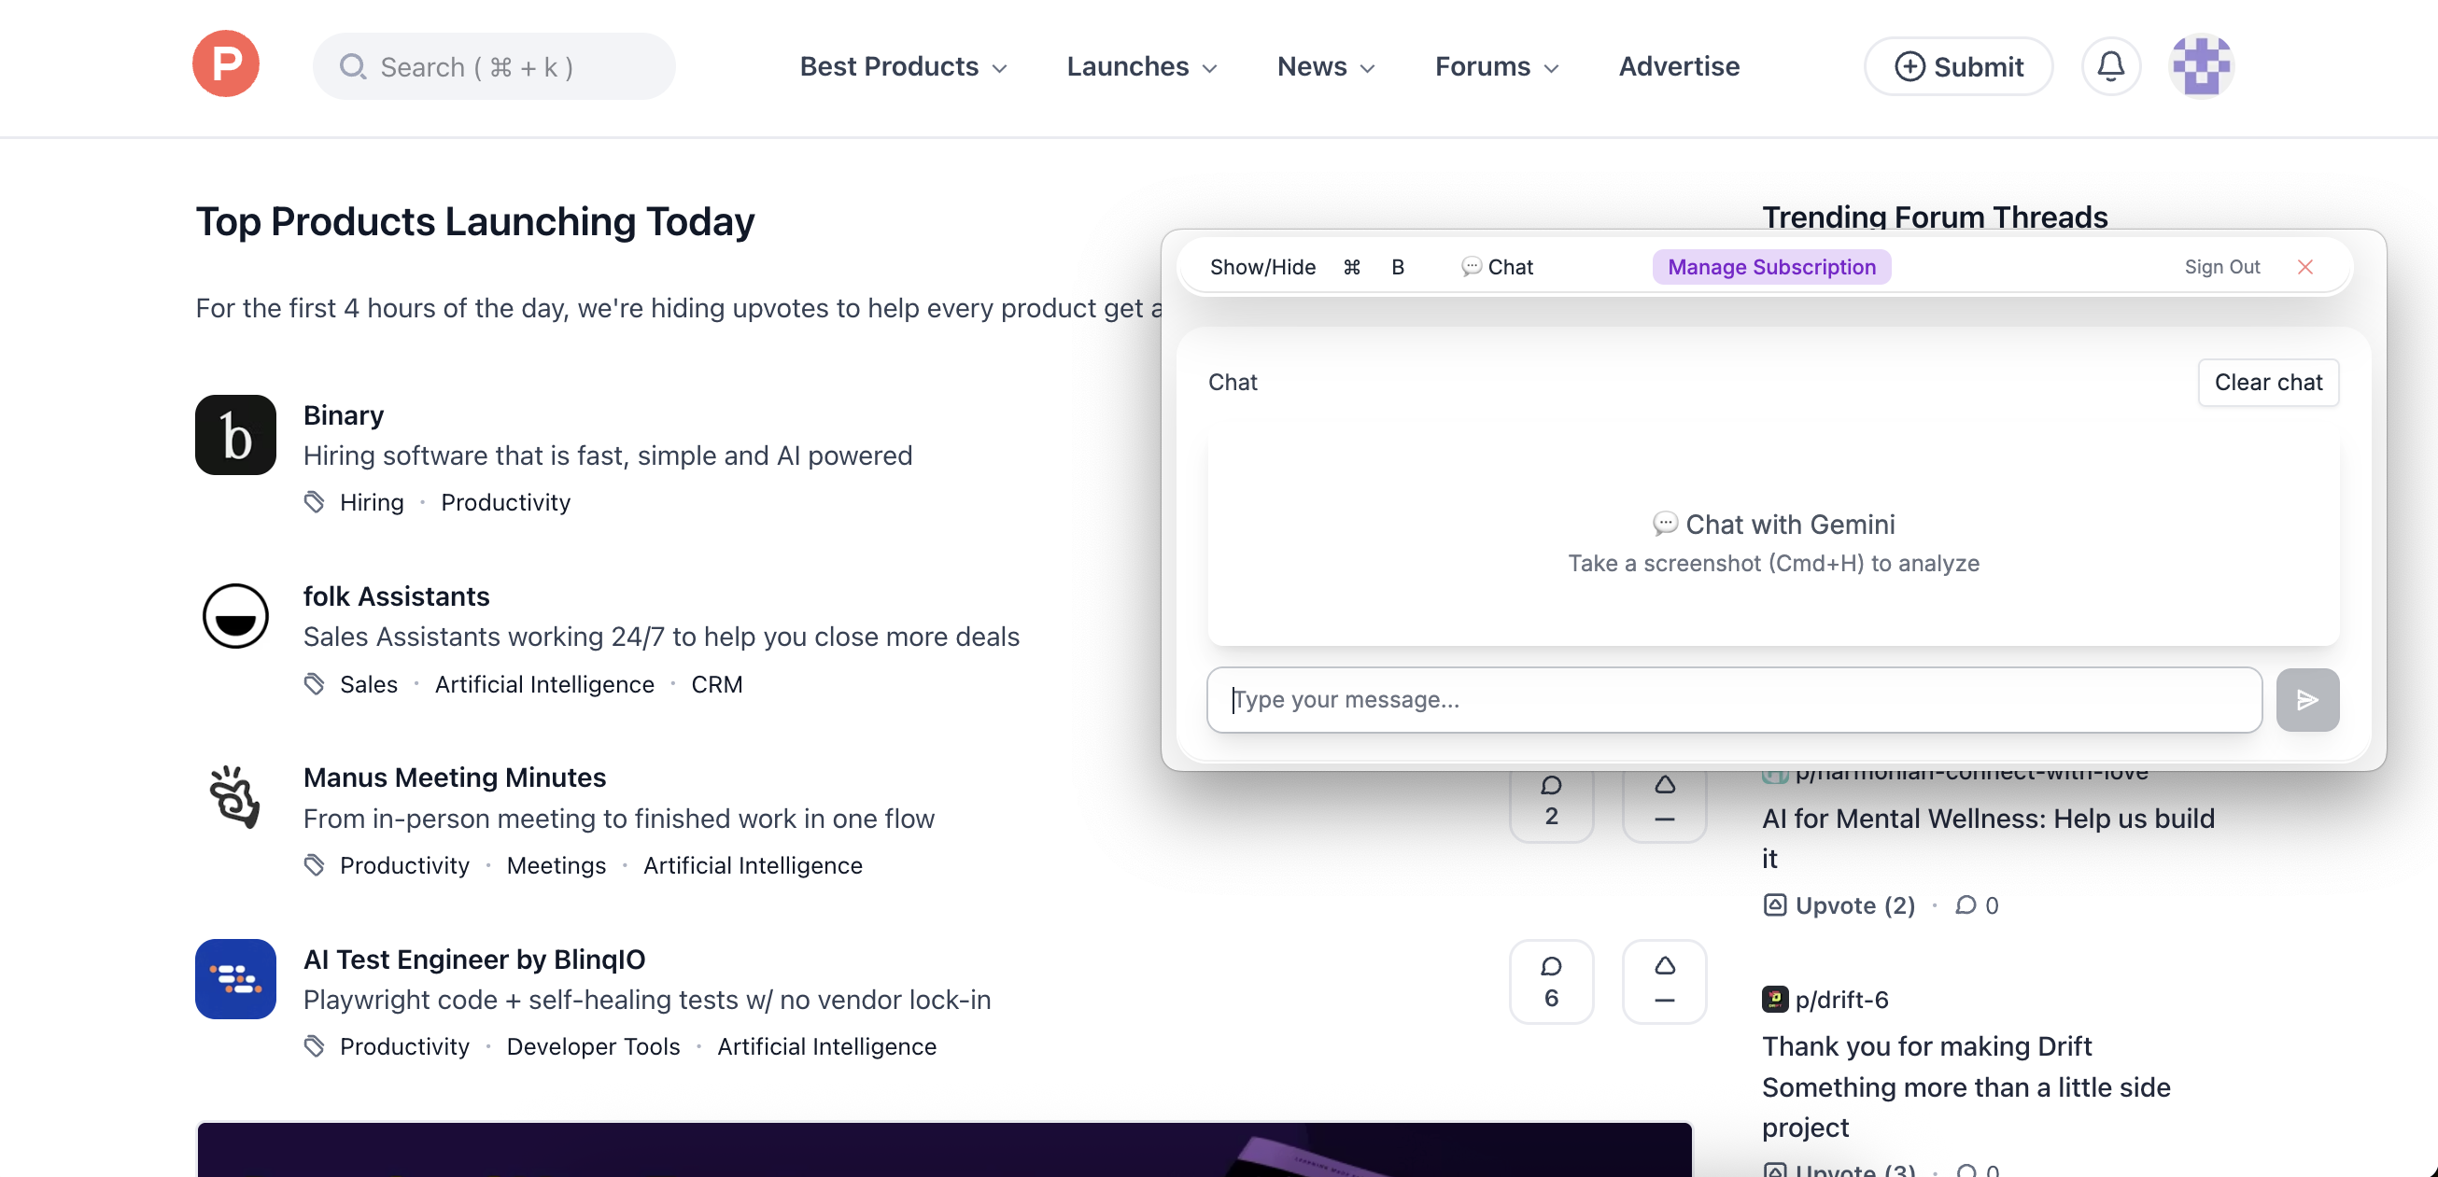The width and height of the screenshot is (2438, 1177).
Task: Upvote the AI for Mental Wellness thread
Action: [x=1838, y=904]
